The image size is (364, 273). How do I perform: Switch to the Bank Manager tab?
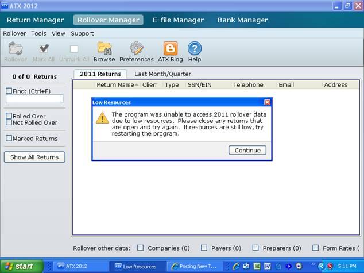(243, 20)
